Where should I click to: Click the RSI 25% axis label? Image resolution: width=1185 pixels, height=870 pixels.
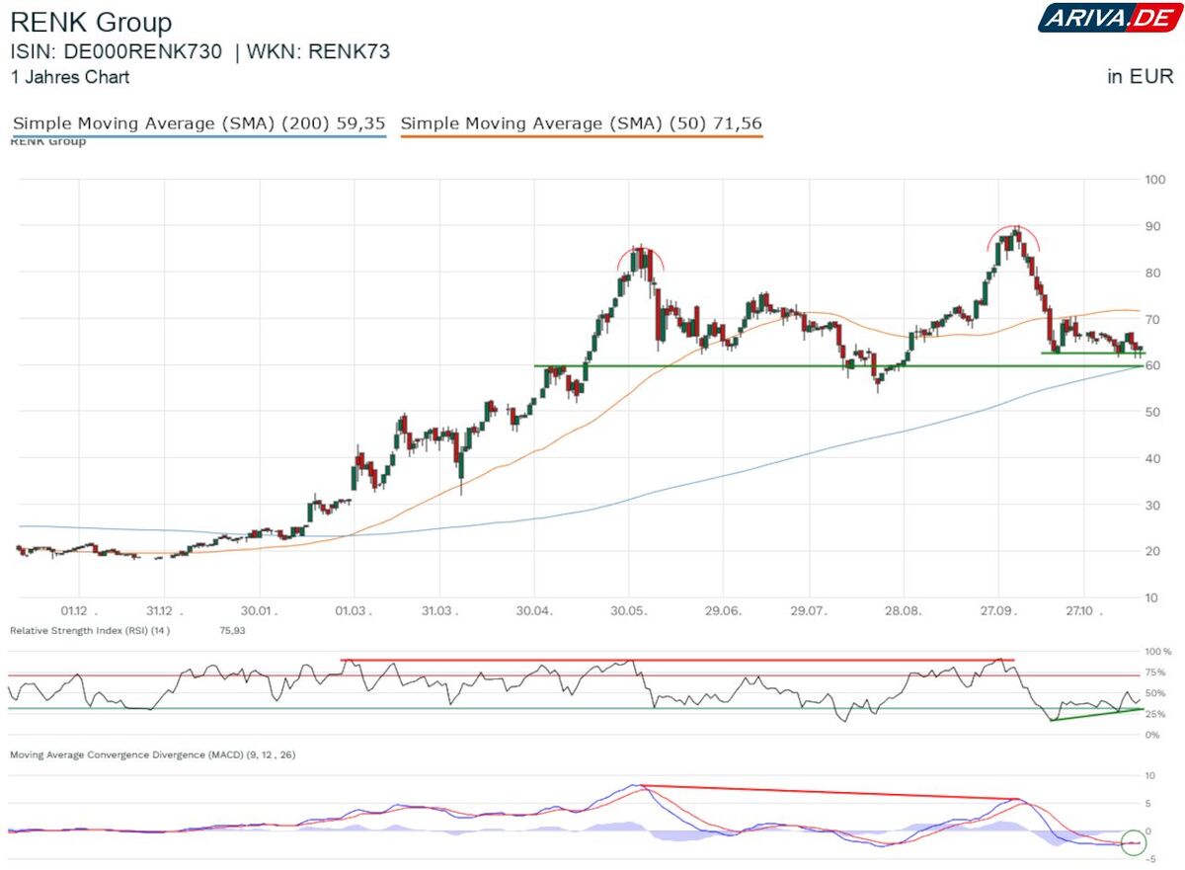click(x=1154, y=714)
